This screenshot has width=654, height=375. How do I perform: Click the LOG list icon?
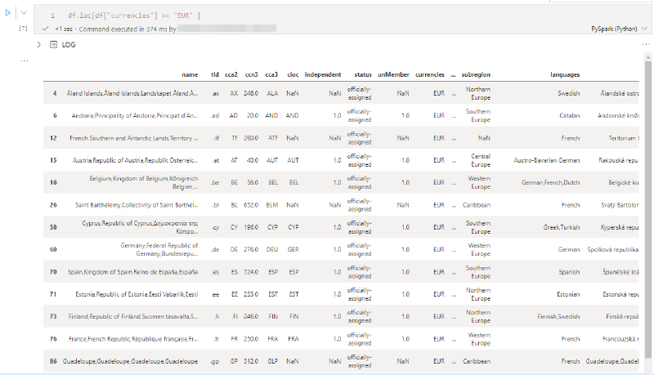tap(53, 45)
